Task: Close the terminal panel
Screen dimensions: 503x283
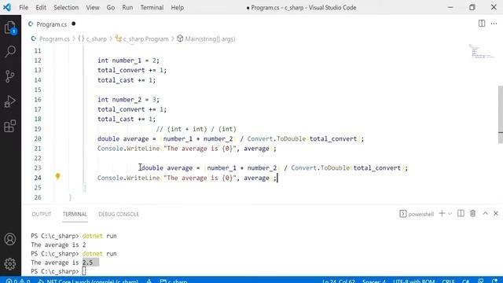Action: (496, 213)
